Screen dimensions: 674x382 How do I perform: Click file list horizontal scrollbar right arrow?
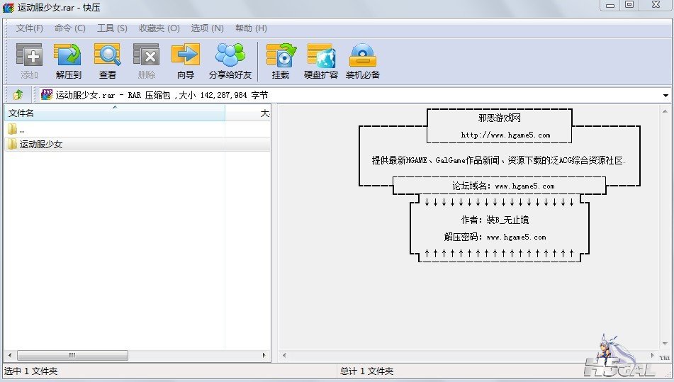coord(265,355)
